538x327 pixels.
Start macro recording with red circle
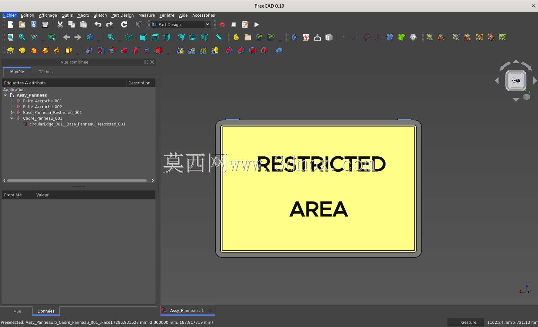(222, 24)
